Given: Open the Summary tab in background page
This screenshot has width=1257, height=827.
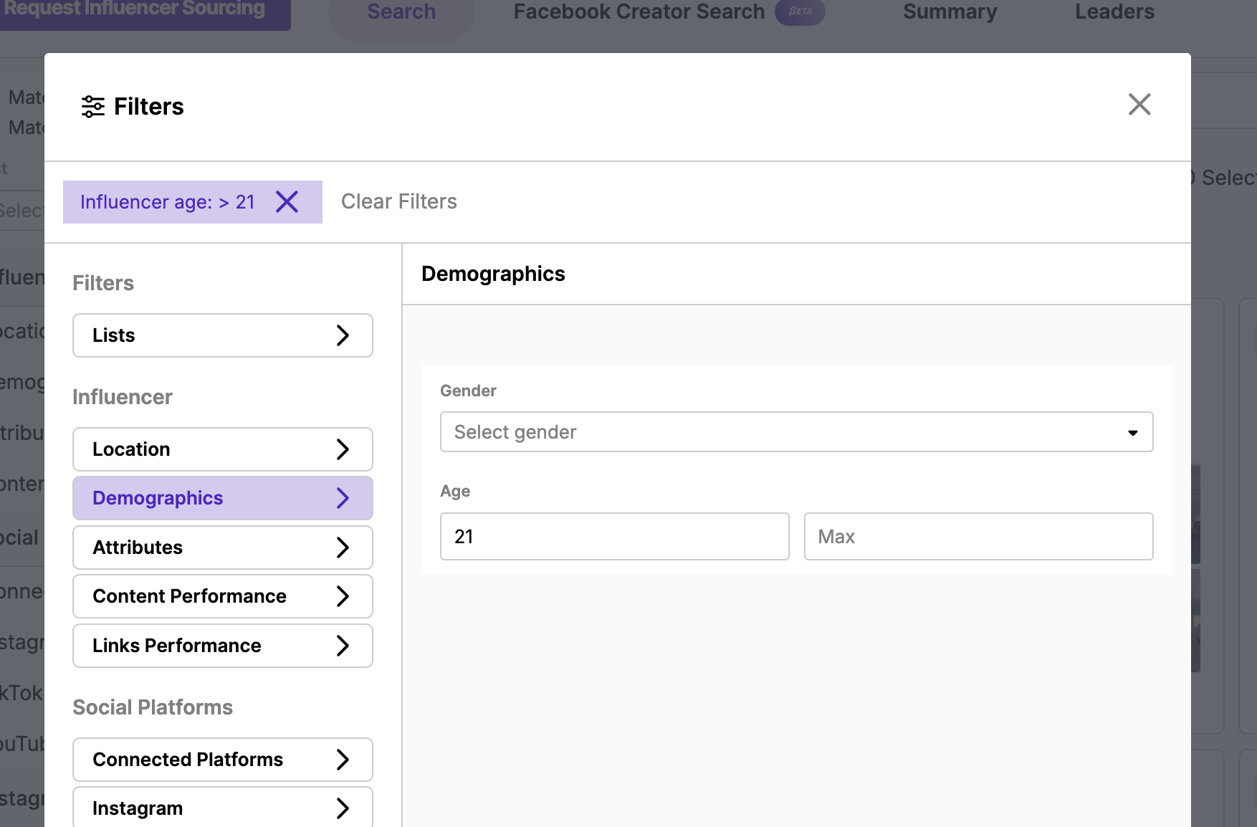Looking at the screenshot, I should click(x=950, y=12).
